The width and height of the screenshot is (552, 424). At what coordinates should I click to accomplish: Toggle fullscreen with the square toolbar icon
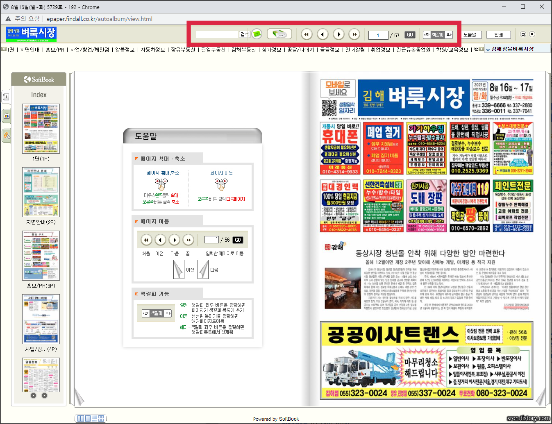pyautogui.click(x=523, y=34)
